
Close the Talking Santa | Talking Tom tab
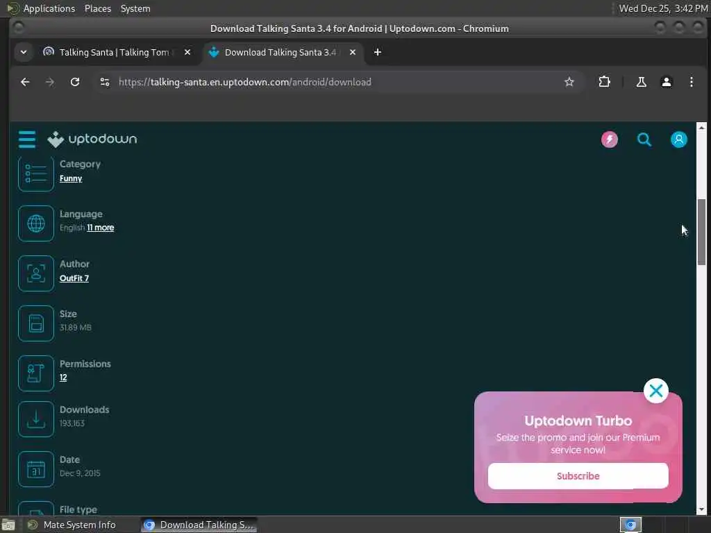(187, 52)
